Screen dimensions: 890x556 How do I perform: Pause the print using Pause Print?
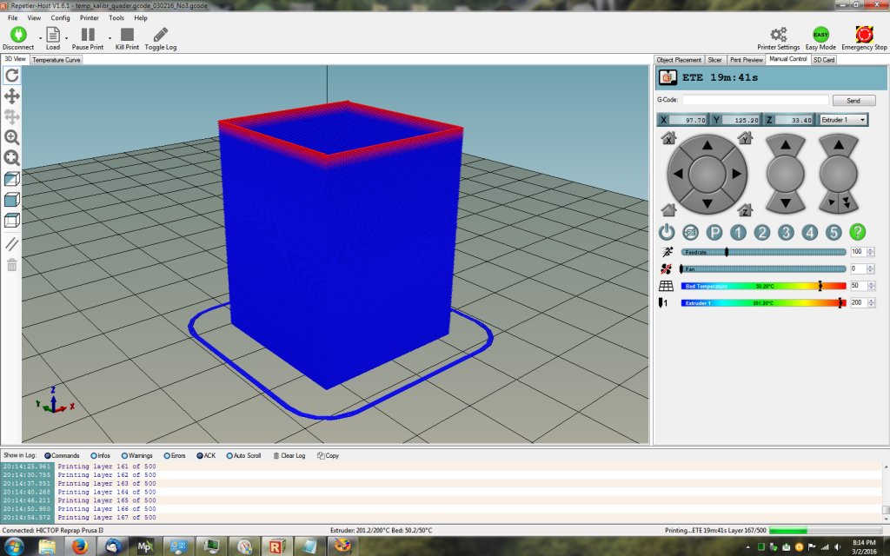tap(88, 36)
